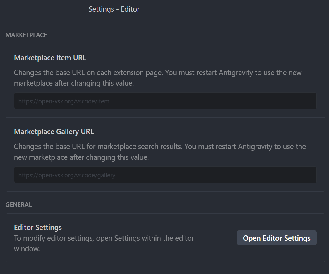This screenshot has height=274, width=329.
Task: Click the dark title bar area
Action: pos(205,9)
